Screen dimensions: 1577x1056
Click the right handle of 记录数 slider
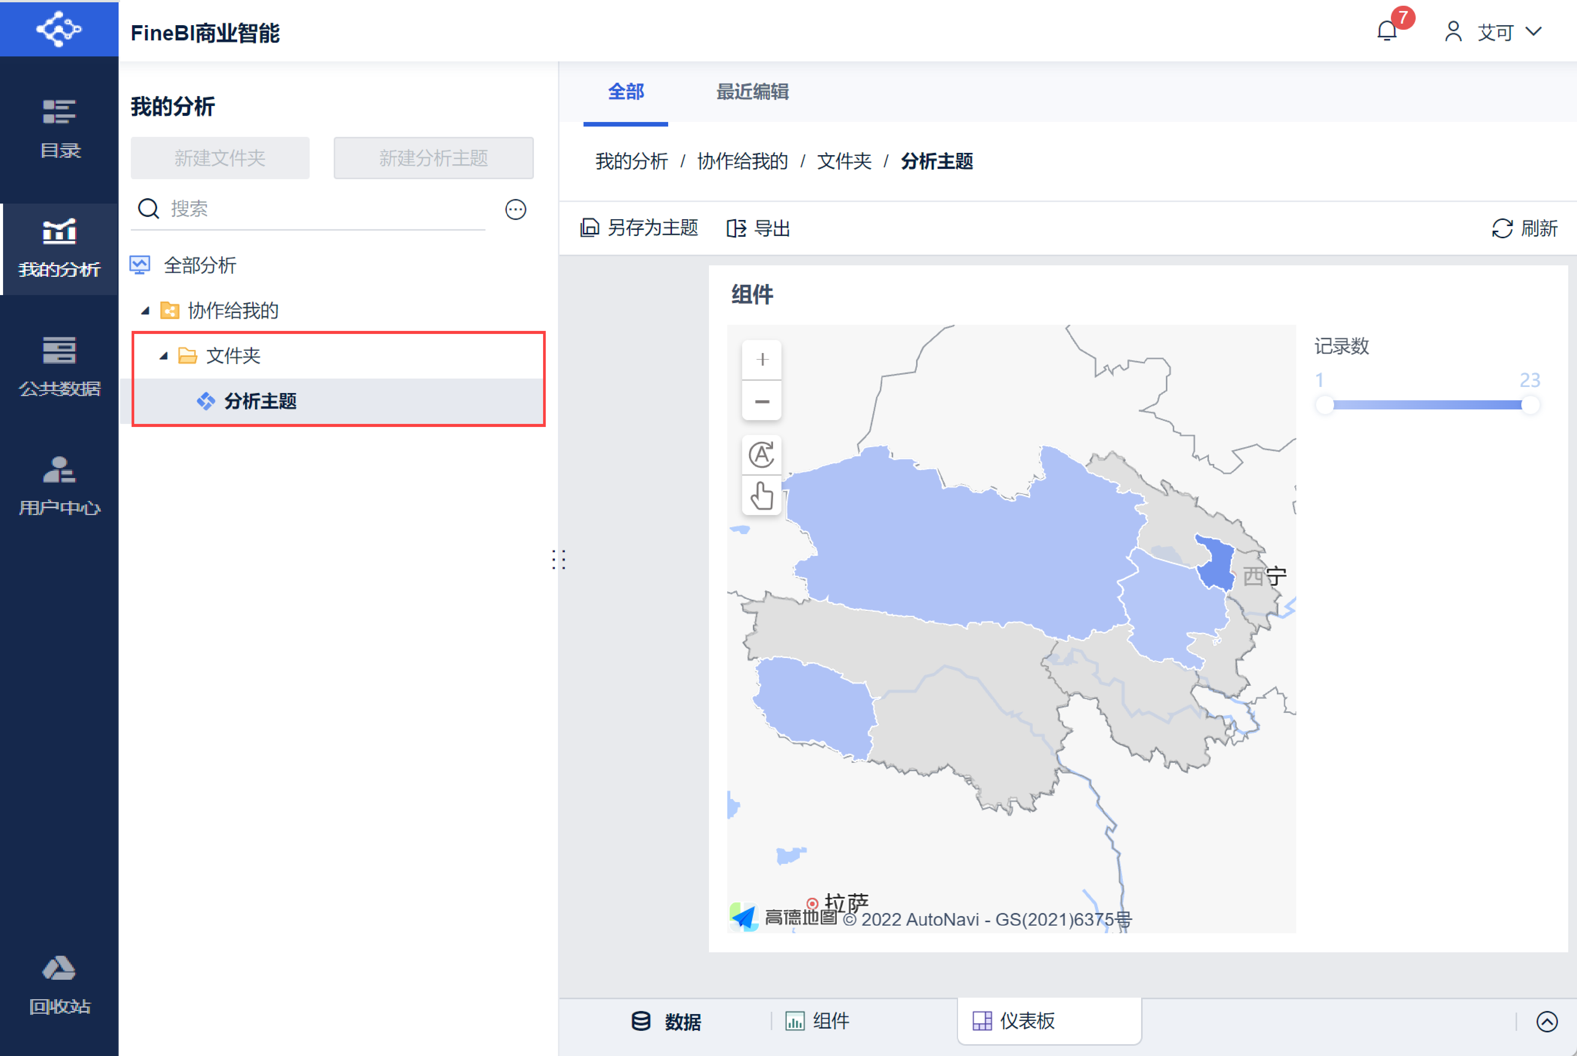point(1530,405)
